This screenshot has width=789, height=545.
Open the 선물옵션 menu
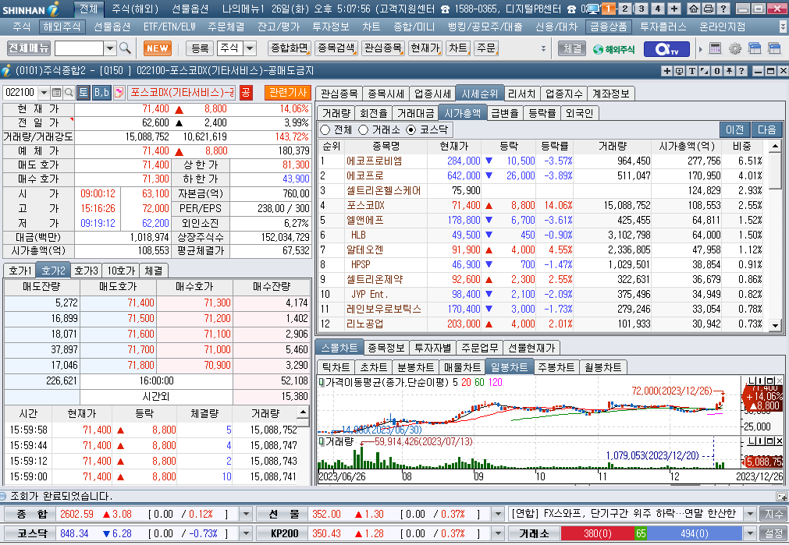coord(112,27)
